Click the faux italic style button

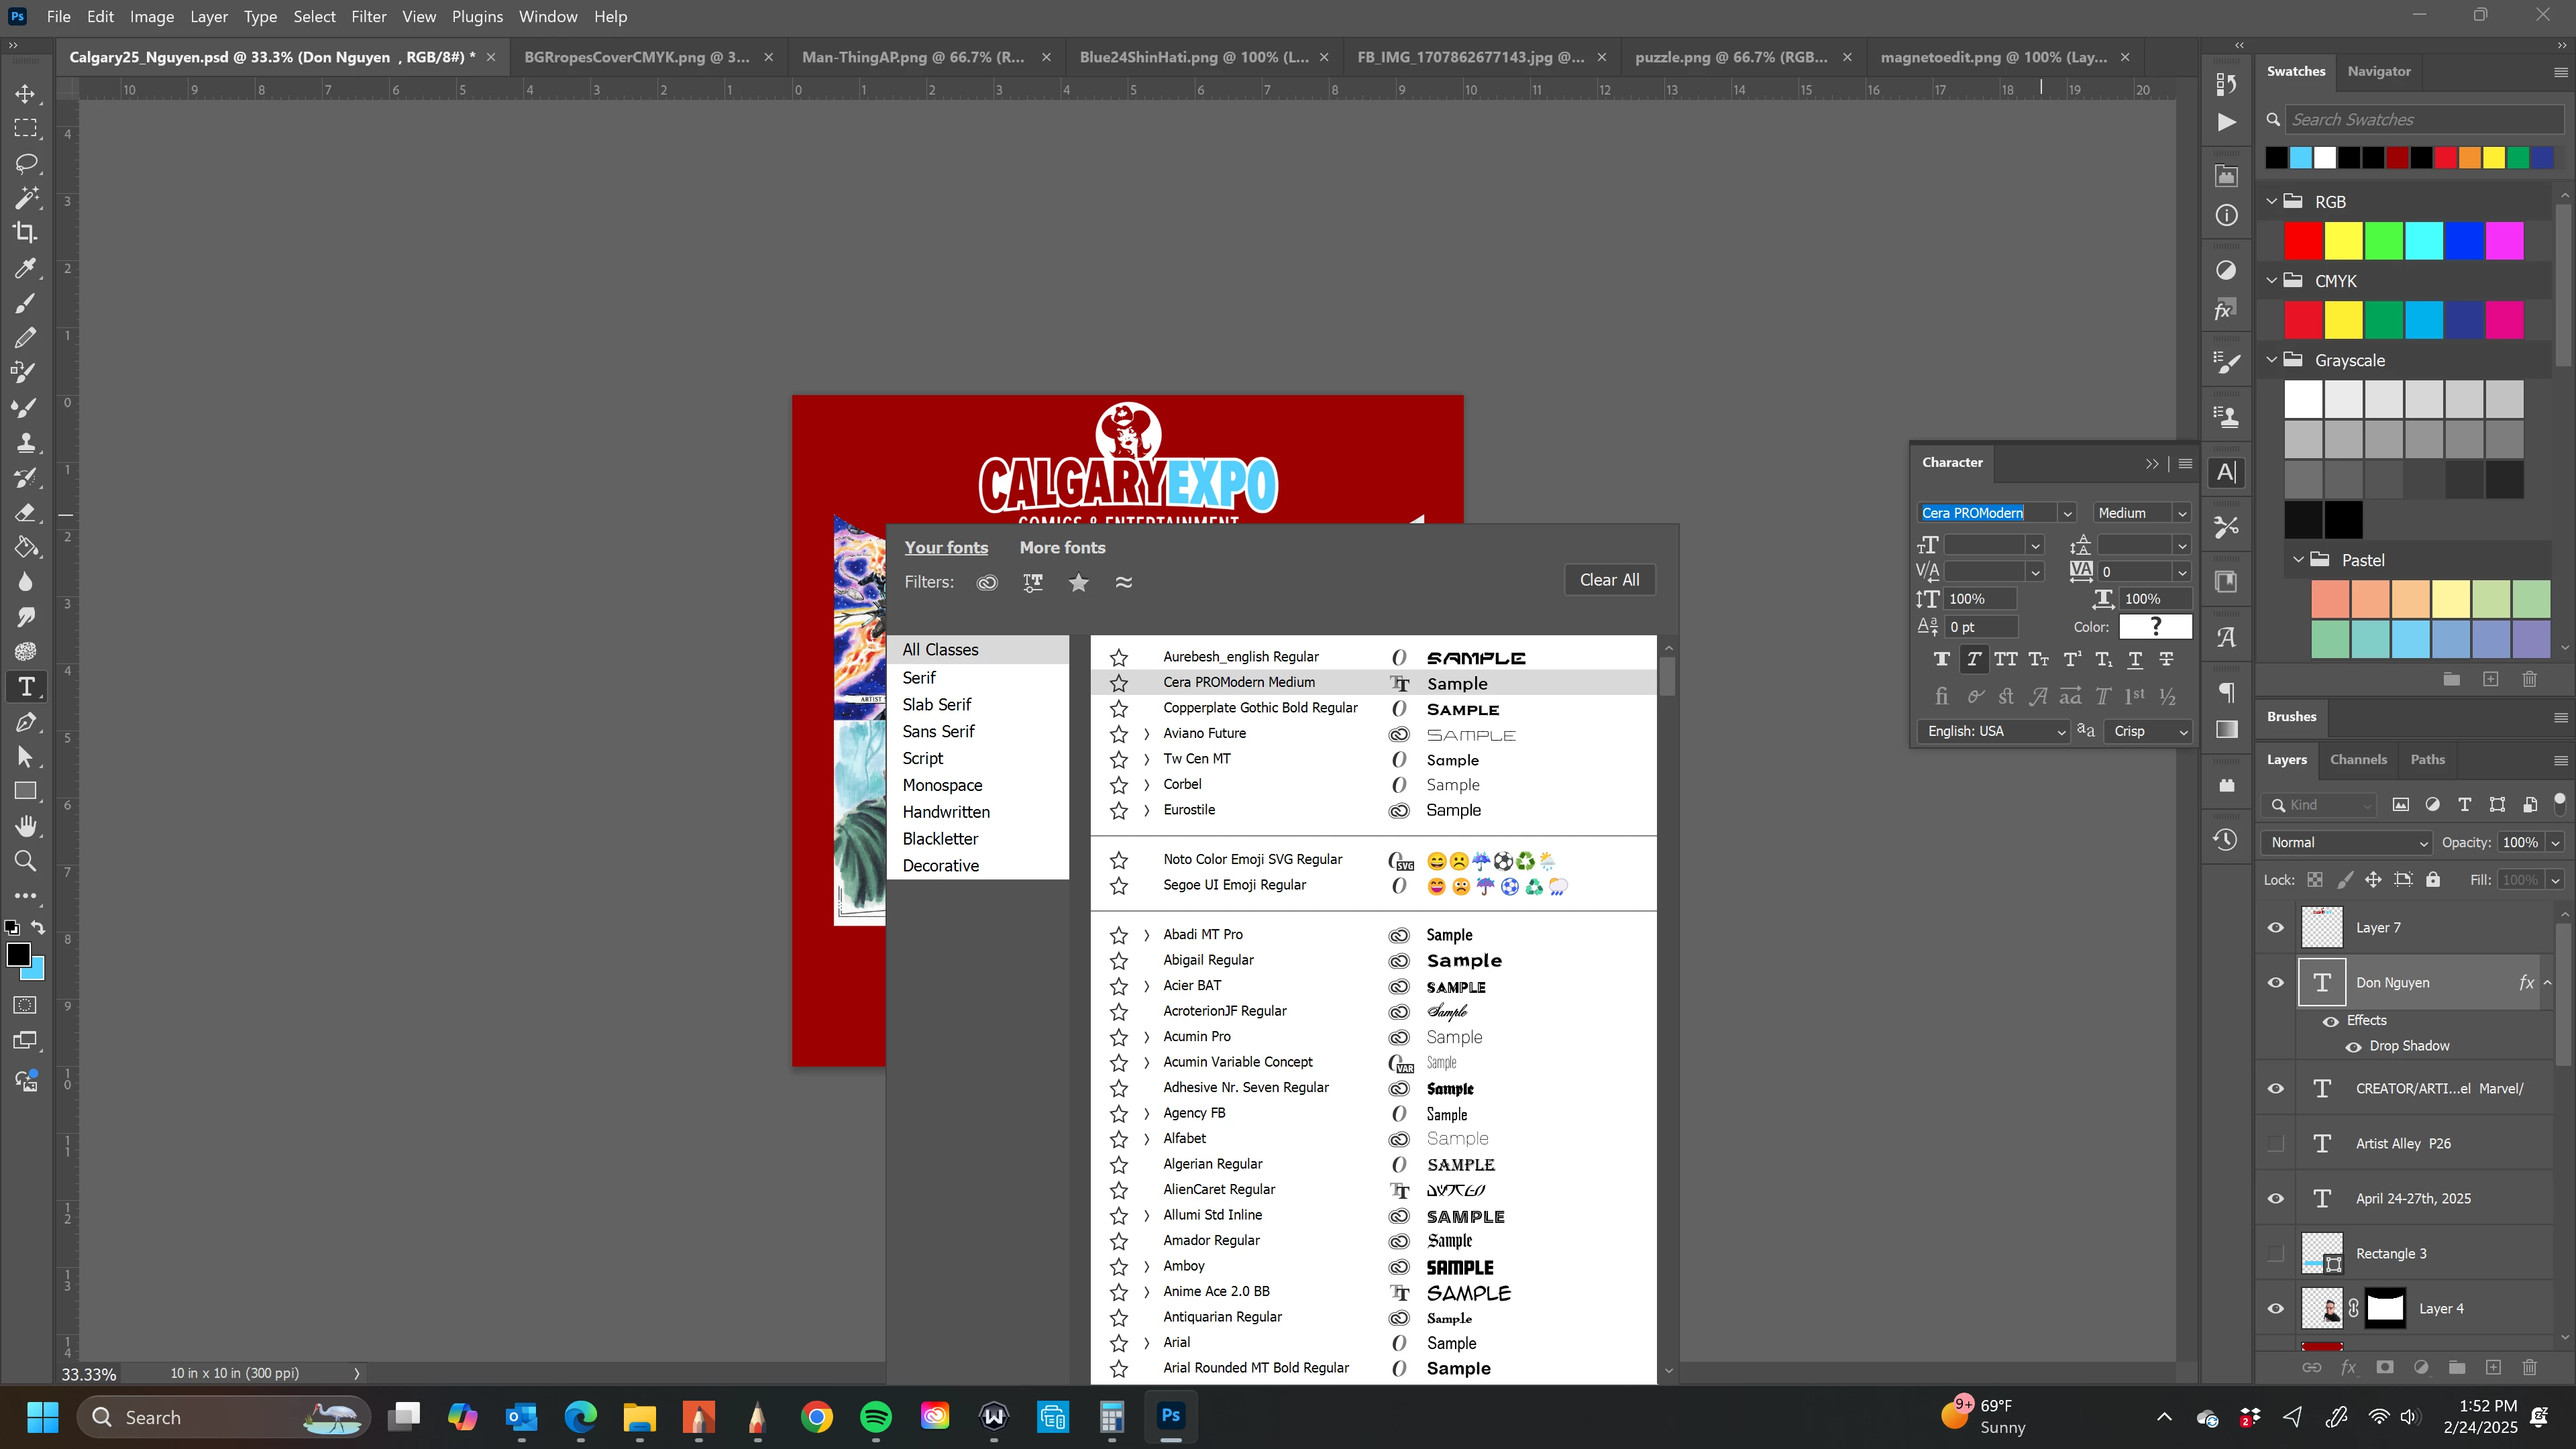pos(1973,659)
